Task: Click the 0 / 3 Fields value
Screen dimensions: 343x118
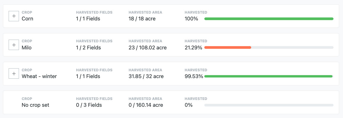Action: [89, 105]
